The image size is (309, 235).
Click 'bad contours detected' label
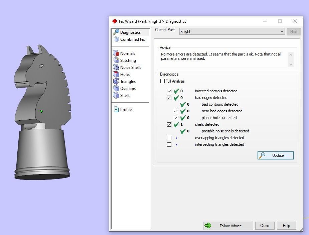220,104
